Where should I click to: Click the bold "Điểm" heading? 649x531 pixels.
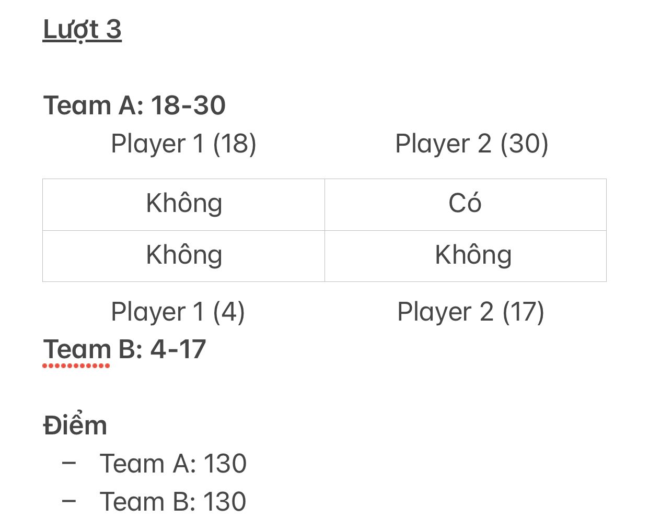click(75, 425)
